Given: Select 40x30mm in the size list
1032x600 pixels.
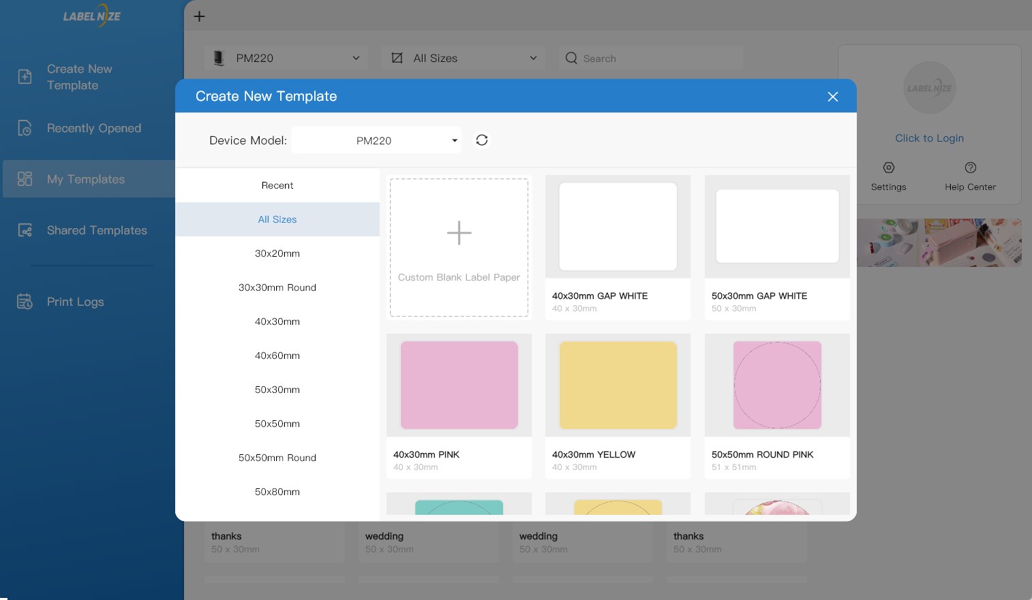Looking at the screenshot, I should [x=277, y=321].
